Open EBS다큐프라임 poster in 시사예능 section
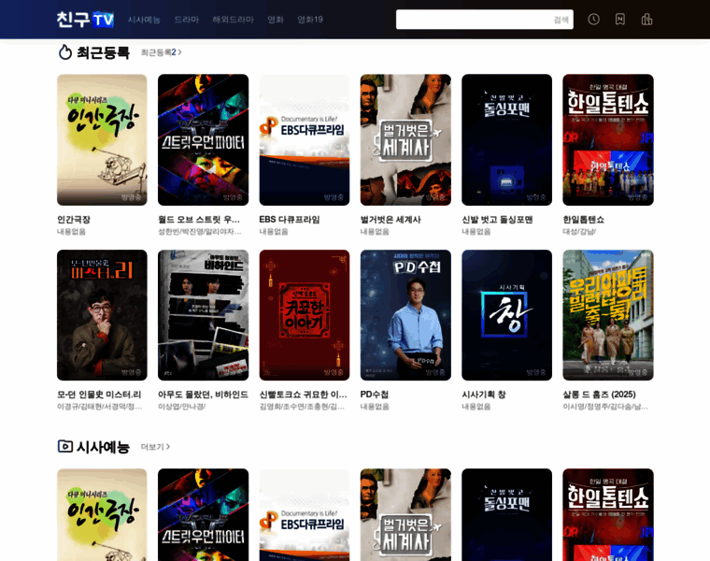The height and width of the screenshot is (561, 710). coord(305,515)
